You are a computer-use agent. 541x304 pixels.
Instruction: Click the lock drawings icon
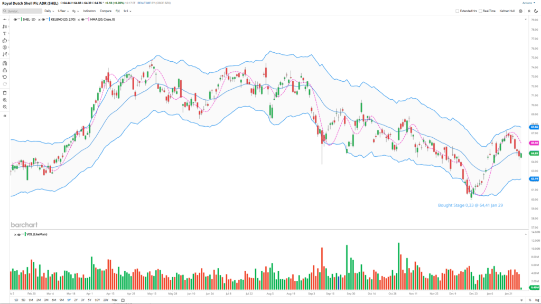pyautogui.click(x=5, y=70)
